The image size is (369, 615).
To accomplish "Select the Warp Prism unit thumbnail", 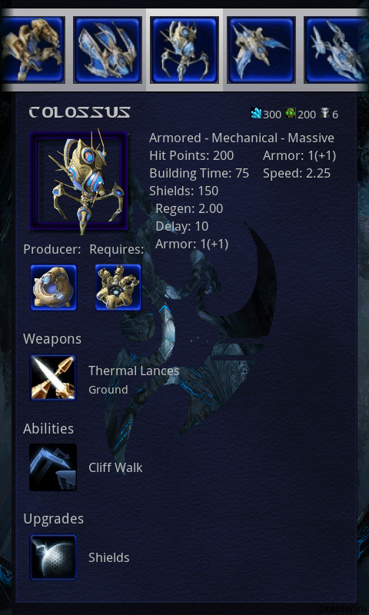I will tap(108, 50).
